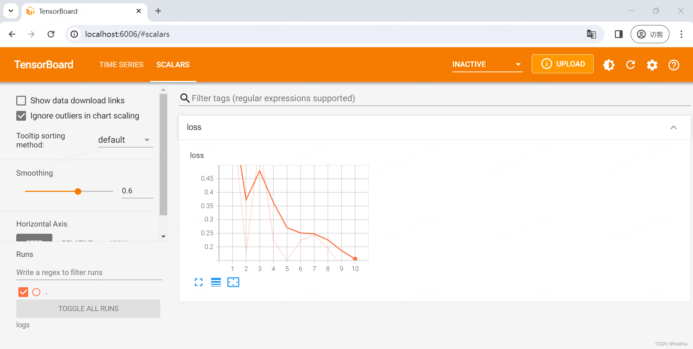Click the 'logs' text below runs

23,325
